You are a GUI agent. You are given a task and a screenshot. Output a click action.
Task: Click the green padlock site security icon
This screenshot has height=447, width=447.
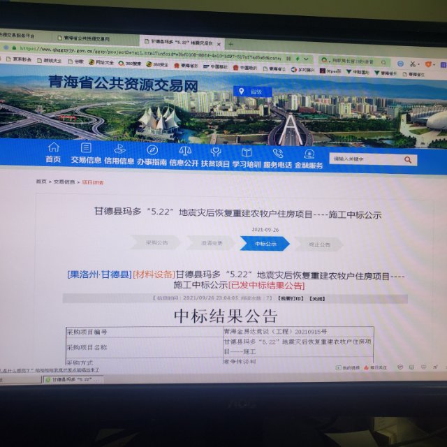click(x=14, y=48)
